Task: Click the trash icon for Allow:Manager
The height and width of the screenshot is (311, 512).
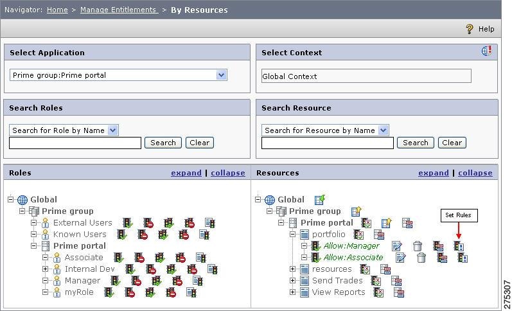Action: (418, 246)
